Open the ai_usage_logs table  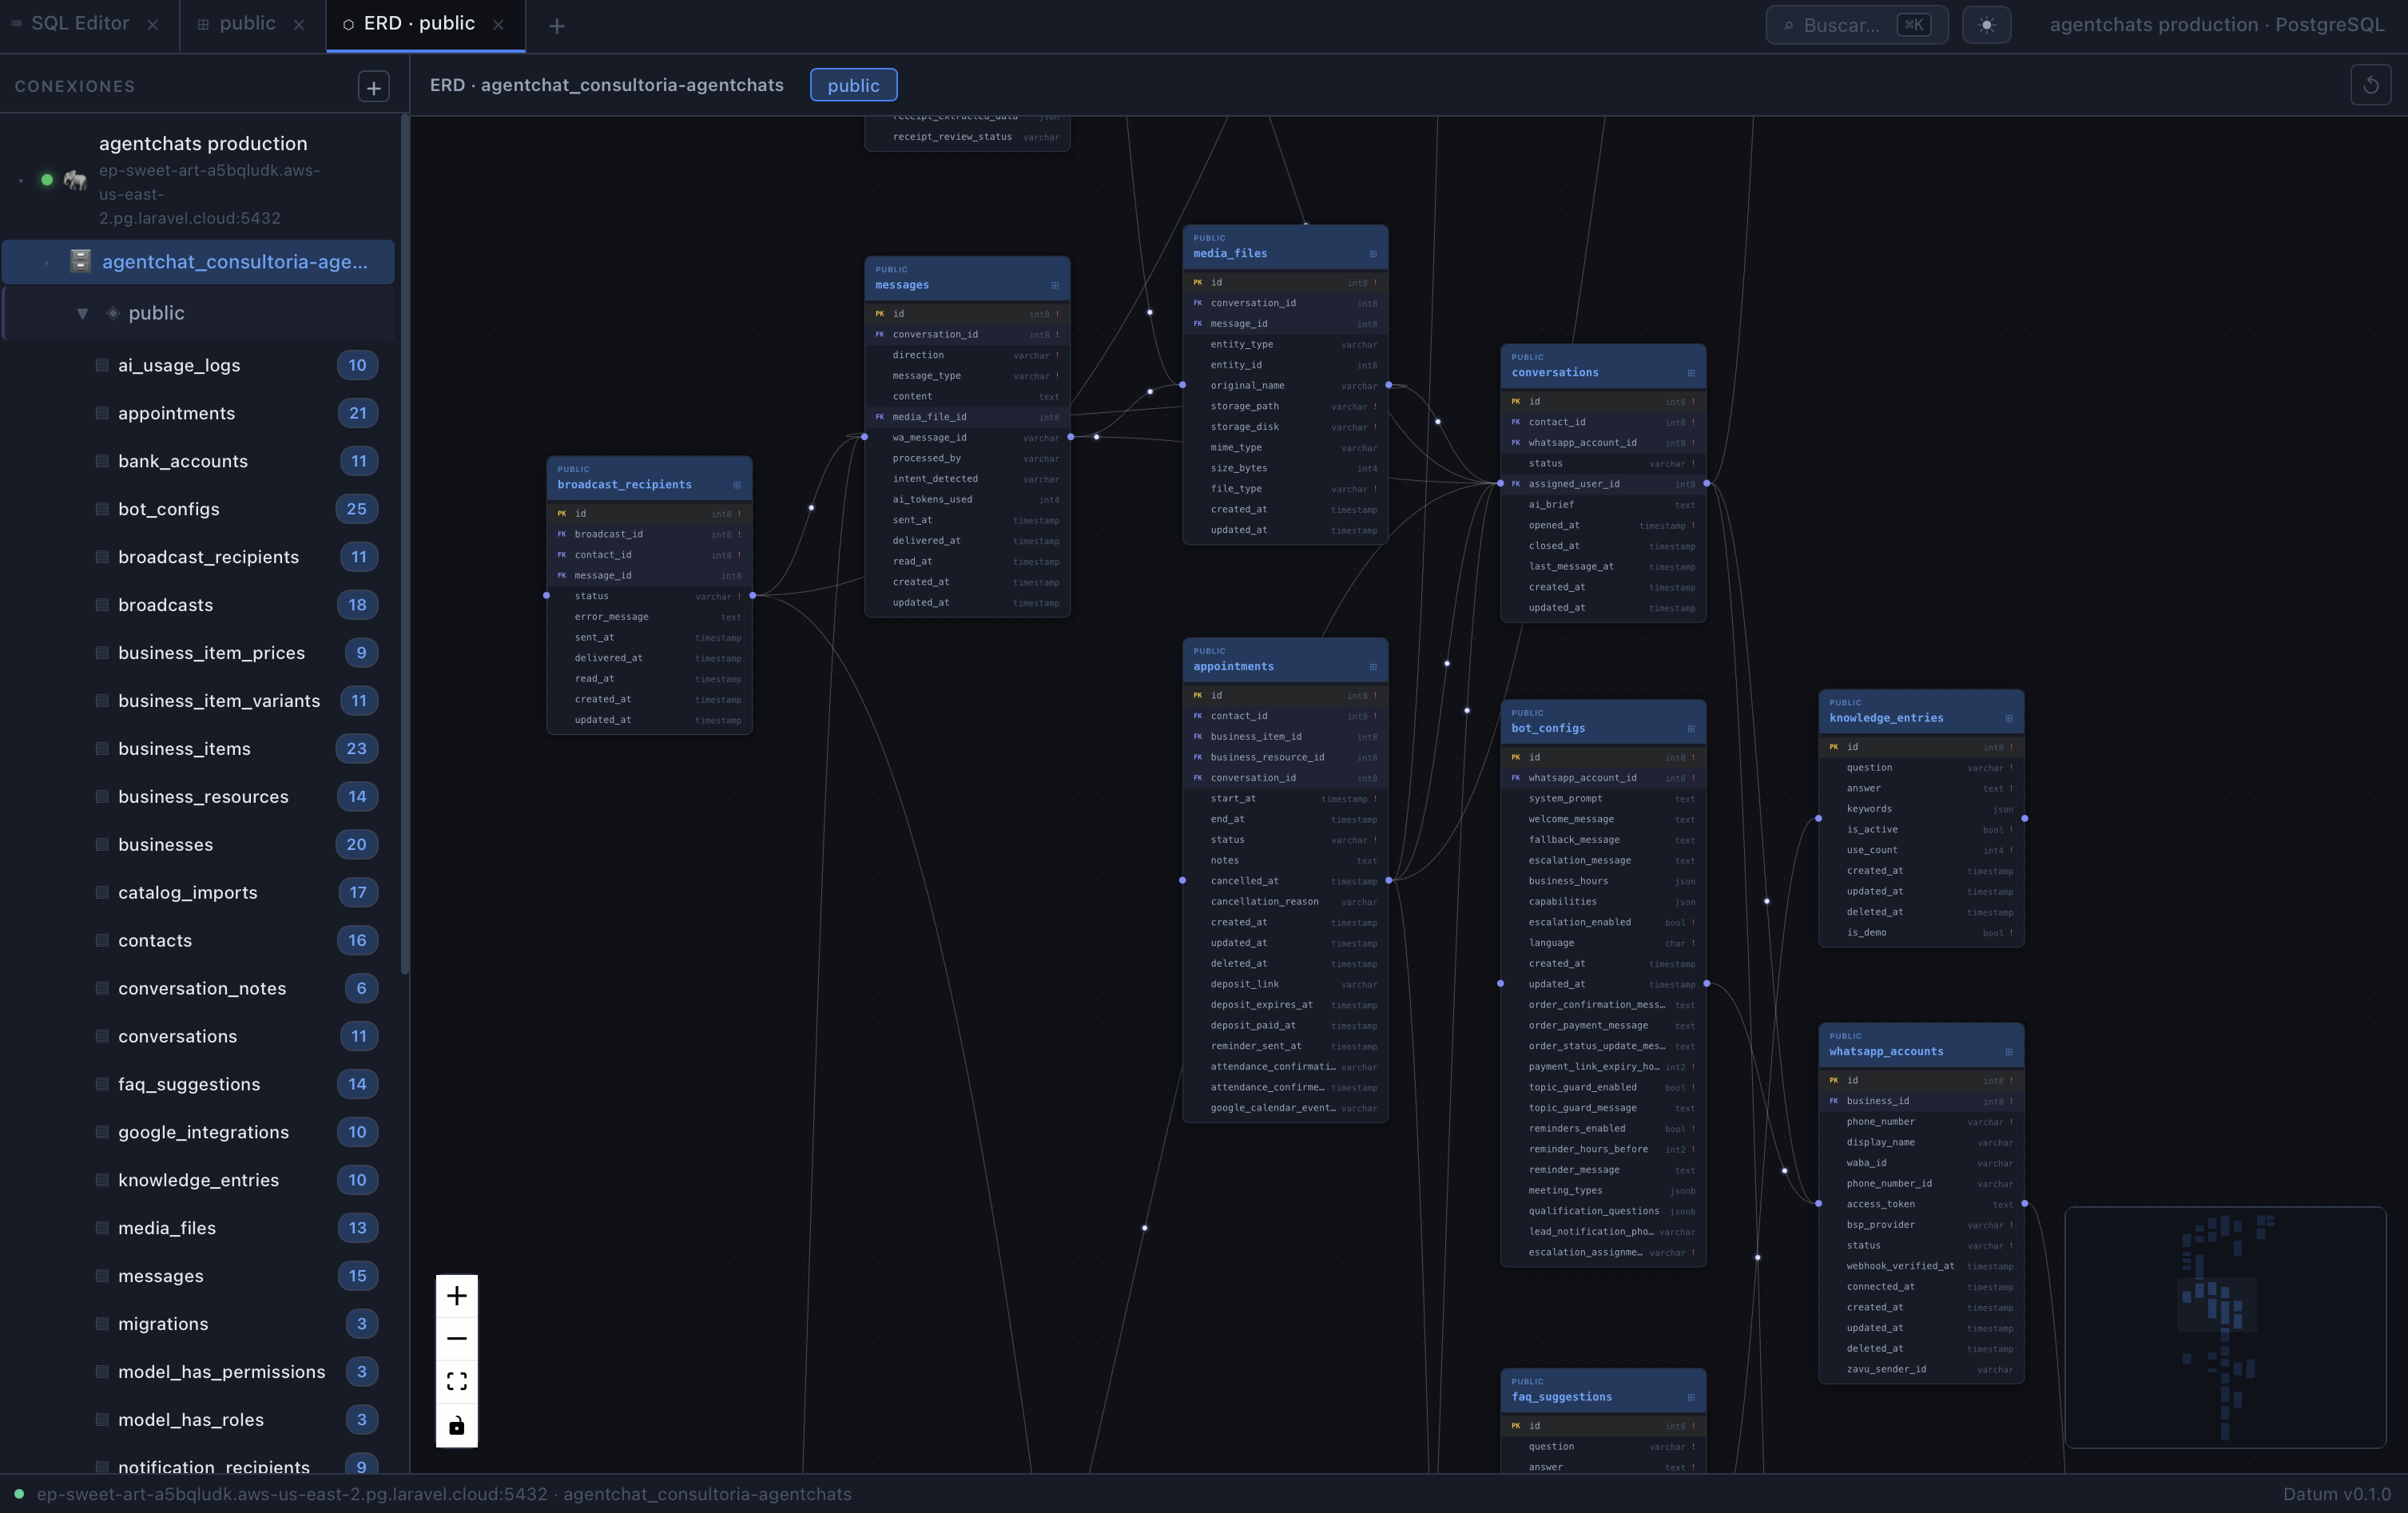[x=198, y=365]
